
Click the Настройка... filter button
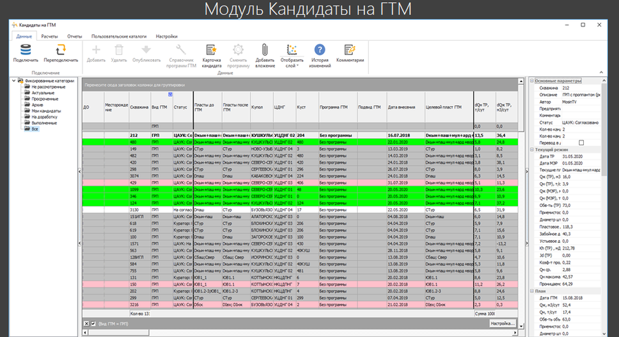[x=502, y=323]
